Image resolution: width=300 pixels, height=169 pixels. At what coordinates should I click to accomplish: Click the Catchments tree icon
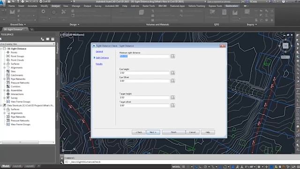click(x=8, y=75)
